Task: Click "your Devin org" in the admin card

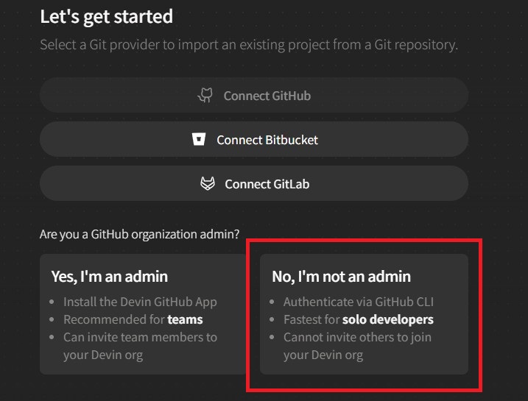Action: [103, 355]
